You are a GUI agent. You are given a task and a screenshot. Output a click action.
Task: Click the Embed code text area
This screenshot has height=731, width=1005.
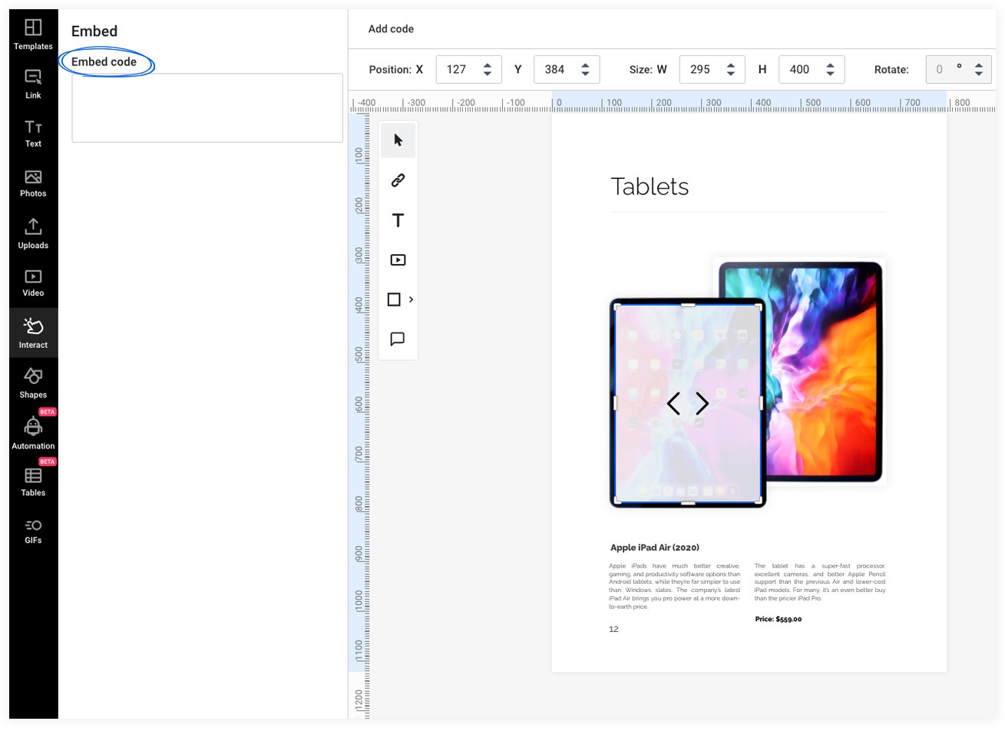207,107
